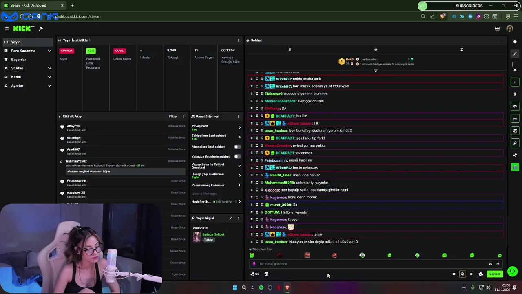Open Yavaş mod settings arrow

(x=239, y=127)
